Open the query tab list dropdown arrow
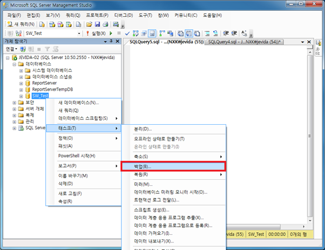 pos(302,42)
